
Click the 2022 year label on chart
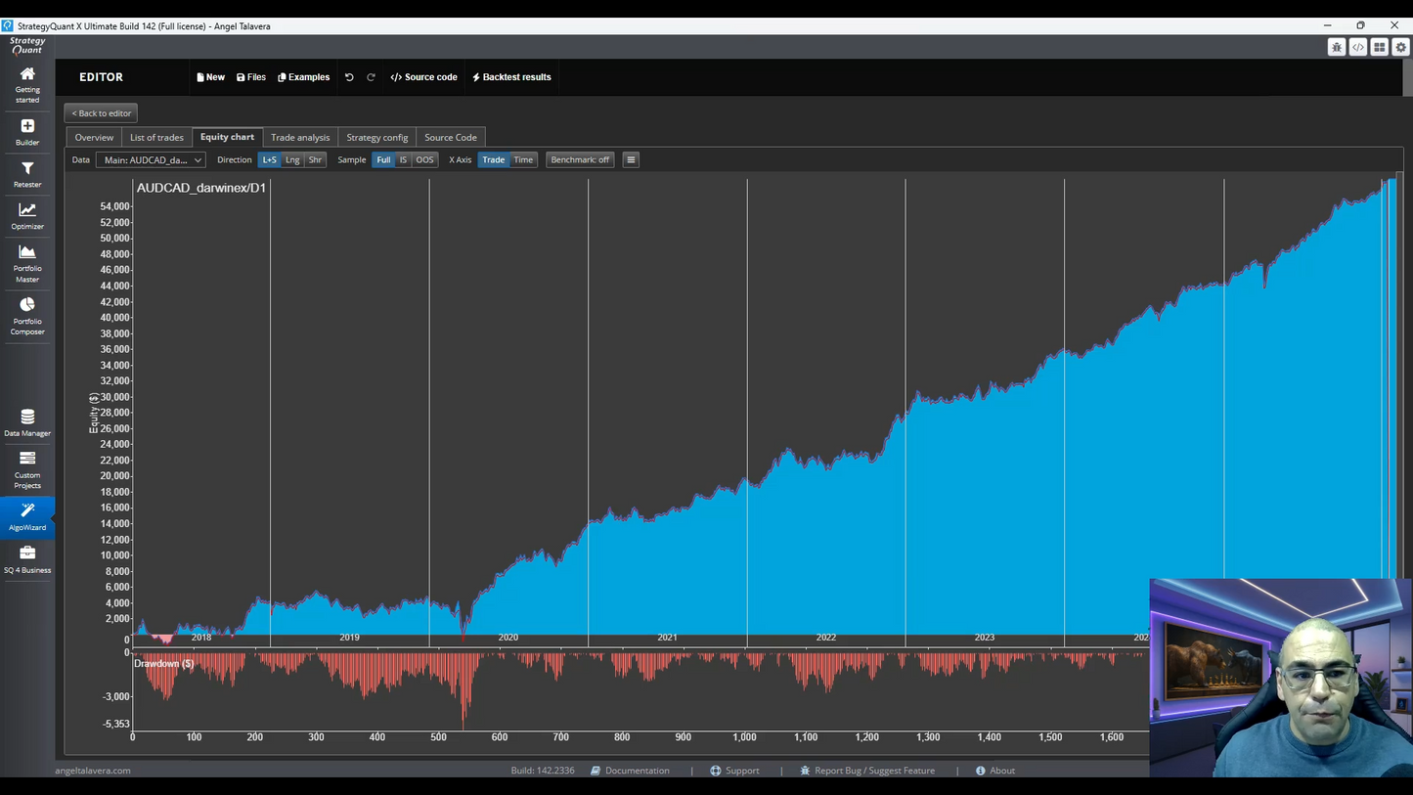tap(826, 638)
